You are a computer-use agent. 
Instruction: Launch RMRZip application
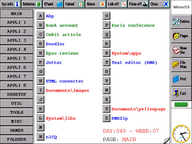(x=119, y=118)
